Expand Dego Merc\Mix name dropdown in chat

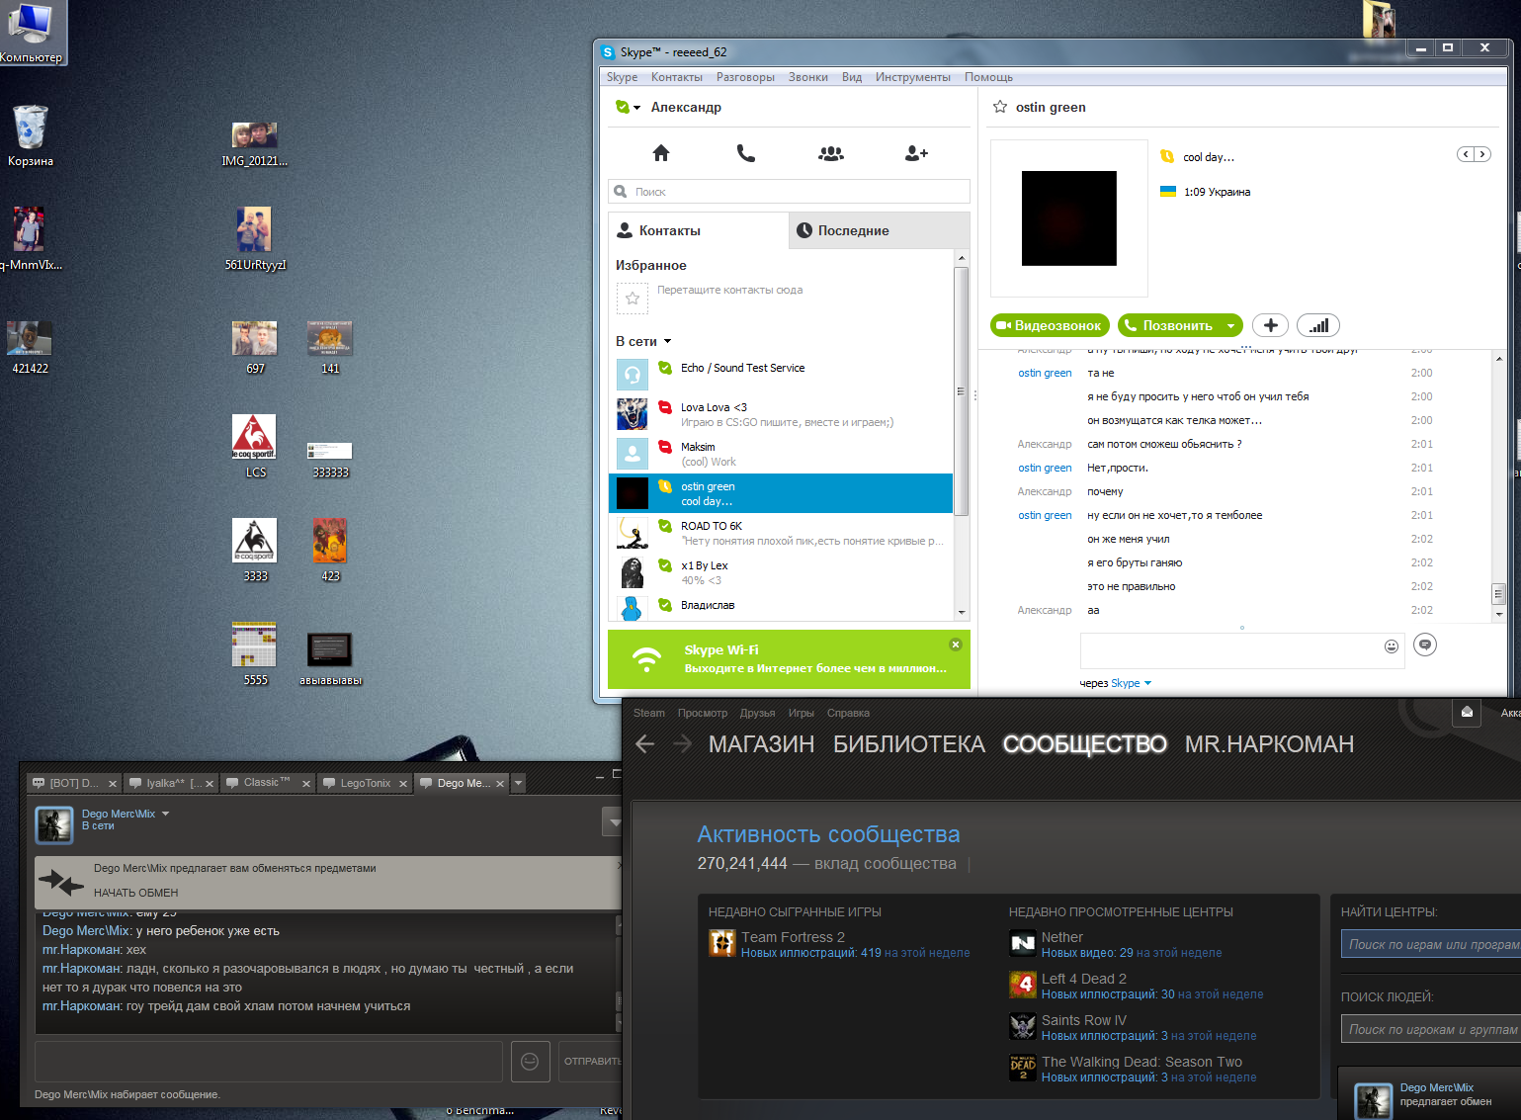166,814
